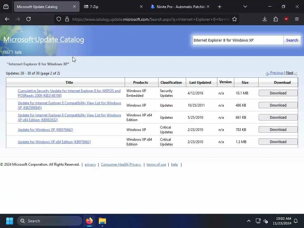Image resolution: width=304 pixels, height=228 pixels.
Task: Click the URL address bar
Action: [150, 19]
